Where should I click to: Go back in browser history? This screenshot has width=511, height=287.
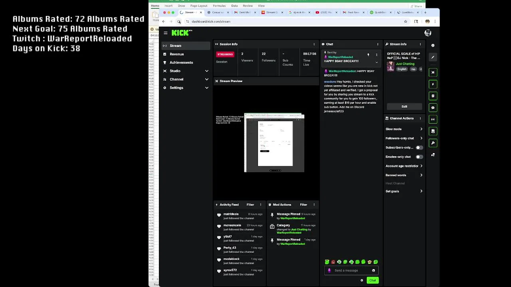(163, 22)
